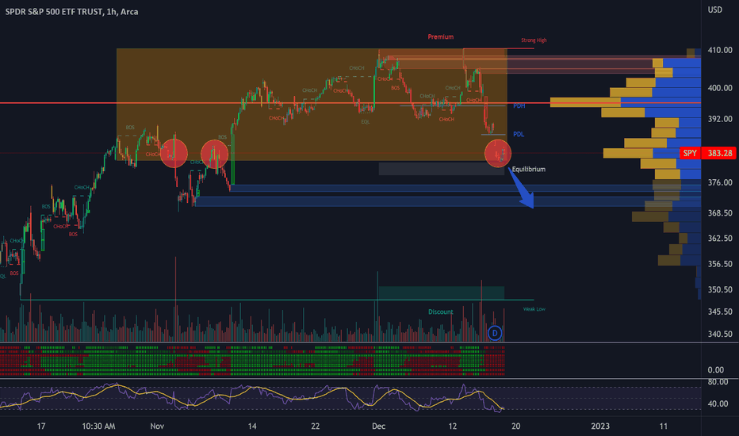The height and width of the screenshot is (436, 739).
Task: Click the 11 date label on time axis
Action: [x=663, y=426]
